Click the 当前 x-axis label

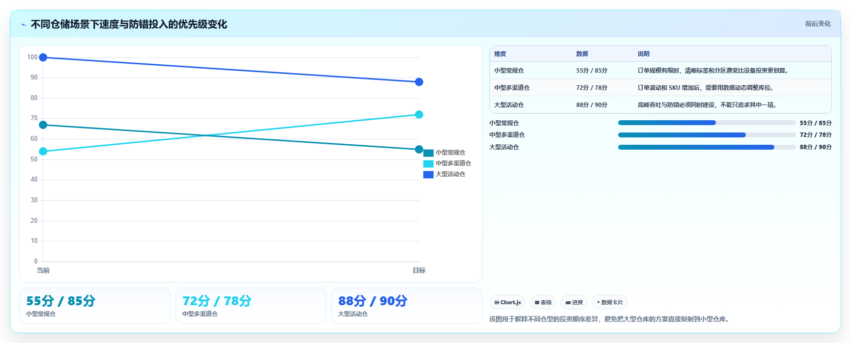coord(43,270)
